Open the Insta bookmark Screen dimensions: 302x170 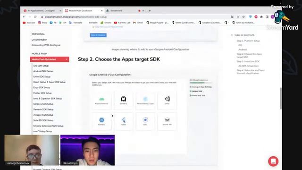(x=42, y=23)
